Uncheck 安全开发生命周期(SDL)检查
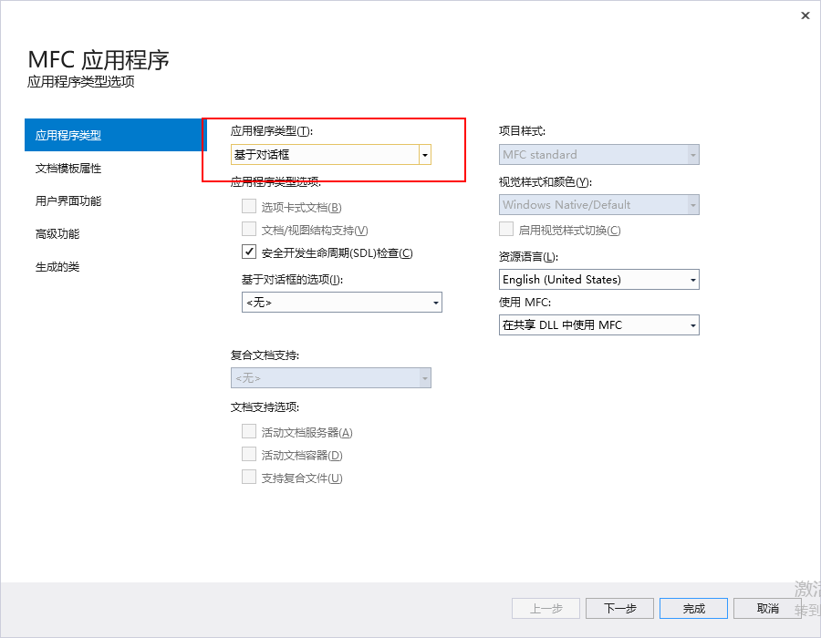 (250, 252)
